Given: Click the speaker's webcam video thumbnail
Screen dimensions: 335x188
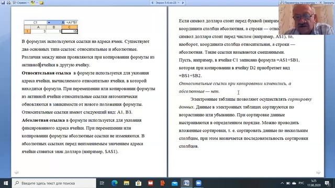Looking at the screenshot, I should pyautogui.click(x=306, y=19).
